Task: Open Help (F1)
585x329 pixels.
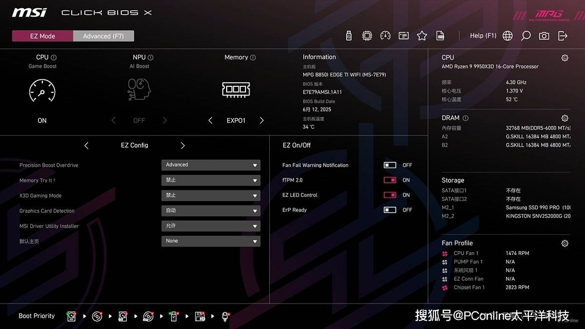Action: (x=483, y=36)
